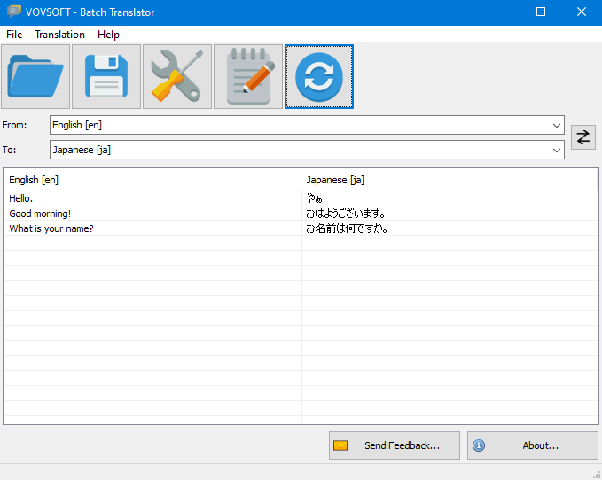Close the Batch Translator window
Screen dimensions: 602x480
click(x=582, y=12)
